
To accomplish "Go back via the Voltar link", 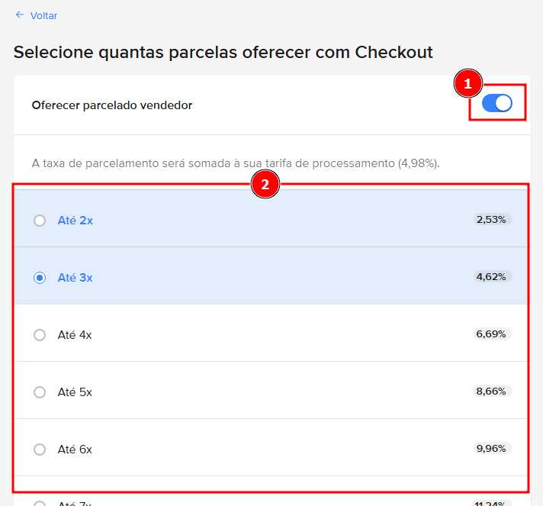I will point(43,15).
